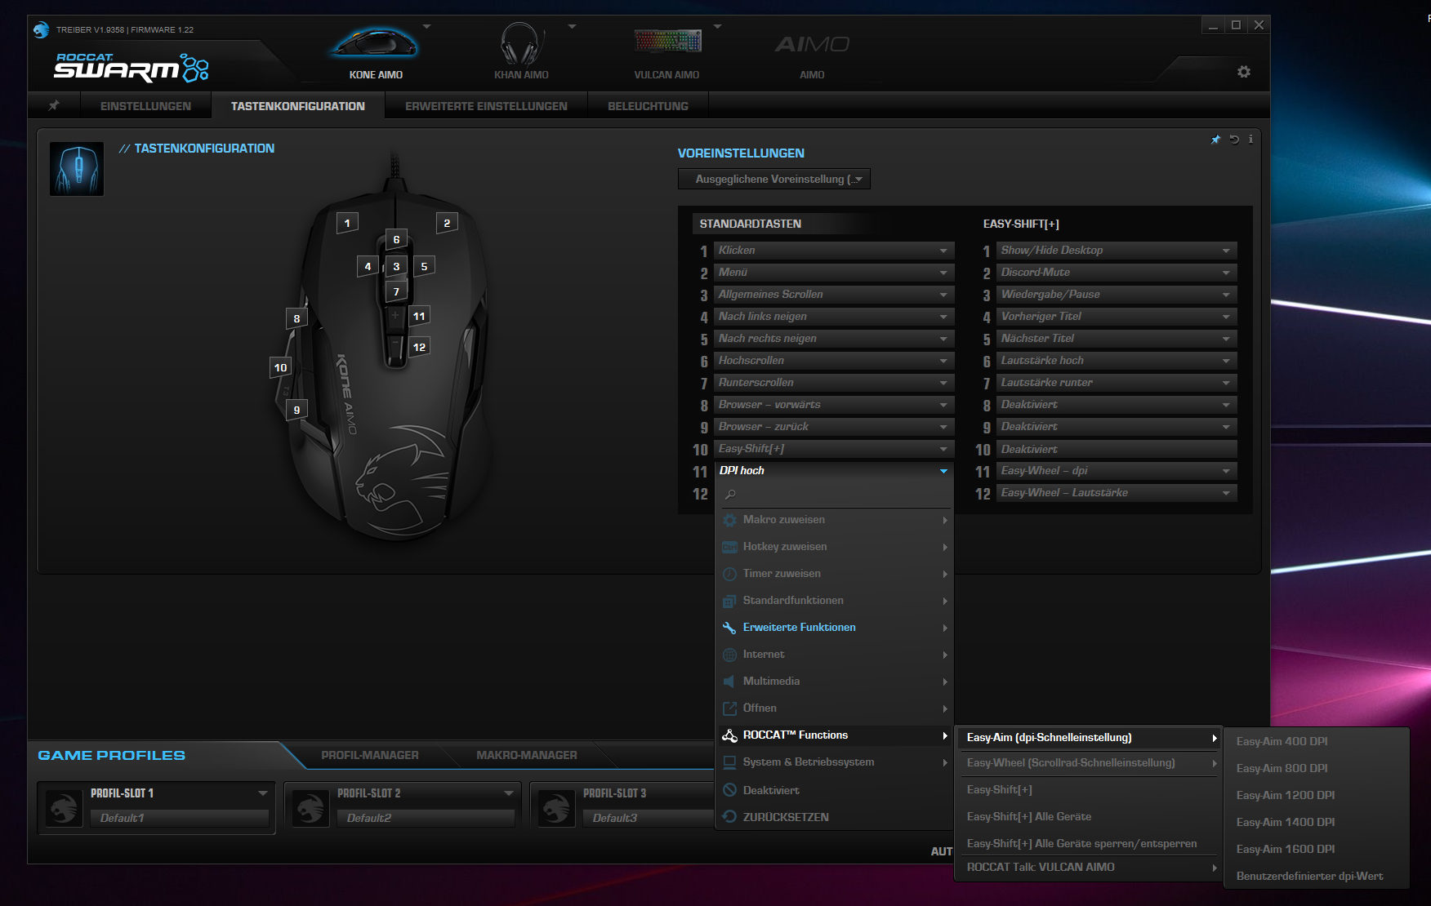
Task: Reset the panel with the undo arrow icon
Action: pyautogui.click(x=1234, y=140)
